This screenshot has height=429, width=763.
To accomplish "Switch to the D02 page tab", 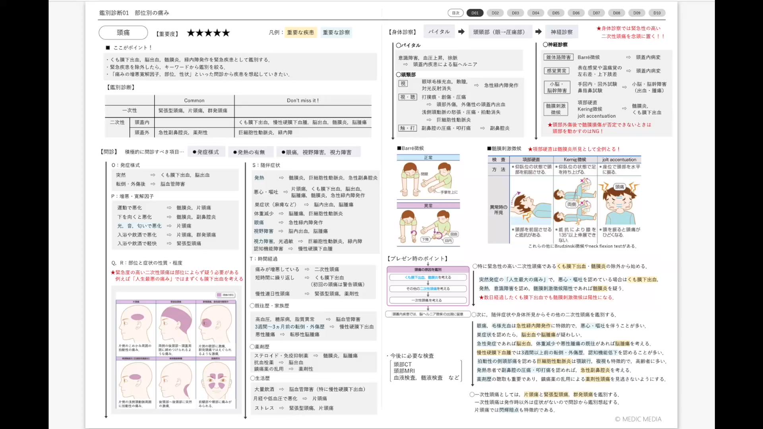I will 495,13.
